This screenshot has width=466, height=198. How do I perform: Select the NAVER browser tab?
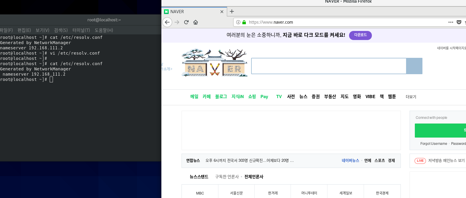194,12
